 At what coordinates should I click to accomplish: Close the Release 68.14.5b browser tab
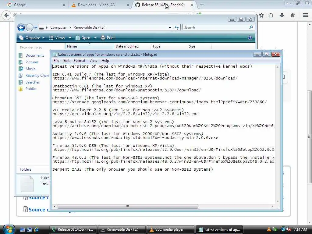(x=192, y=5)
